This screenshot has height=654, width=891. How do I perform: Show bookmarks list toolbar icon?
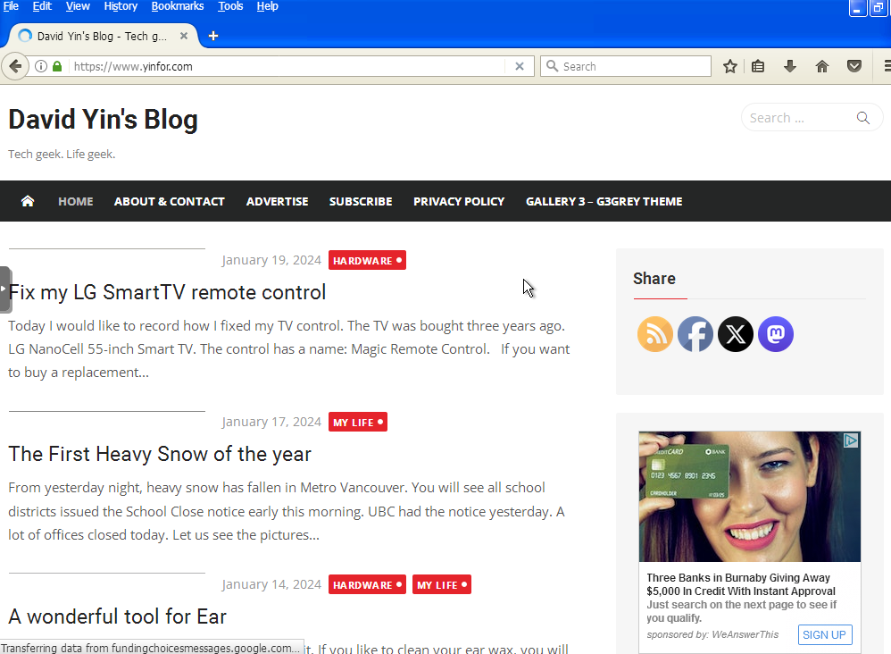pyautogui.click(x=758, y=66)
